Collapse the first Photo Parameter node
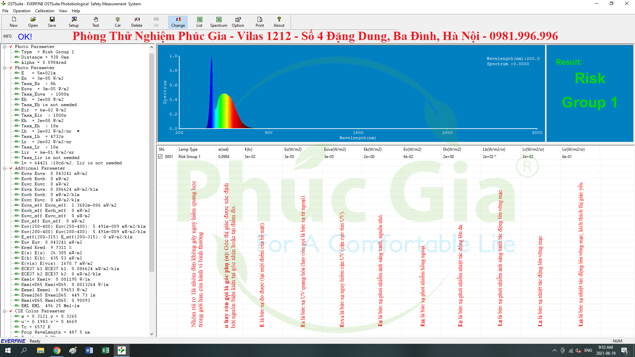 click(5, 47)
